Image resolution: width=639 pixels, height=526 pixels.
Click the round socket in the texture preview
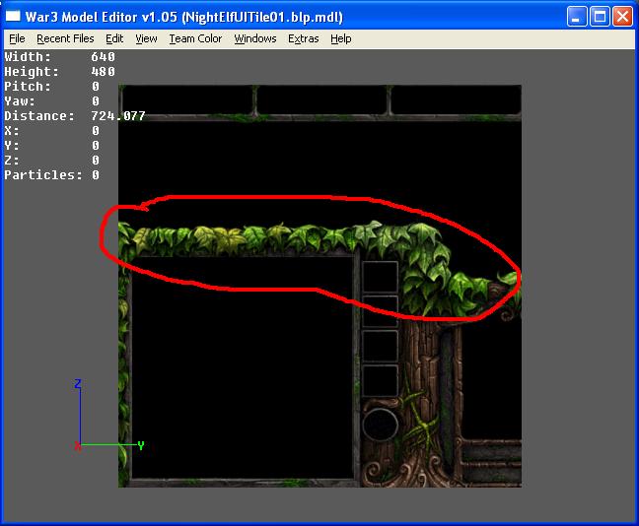point(381,425)
